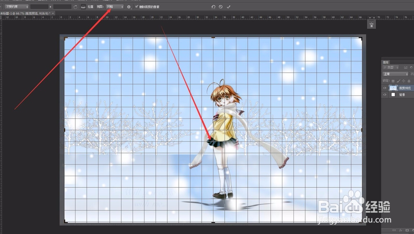The image size is (414, 234).
Task: Lock image pixels brush icon
Action: [x=398, y=81]
